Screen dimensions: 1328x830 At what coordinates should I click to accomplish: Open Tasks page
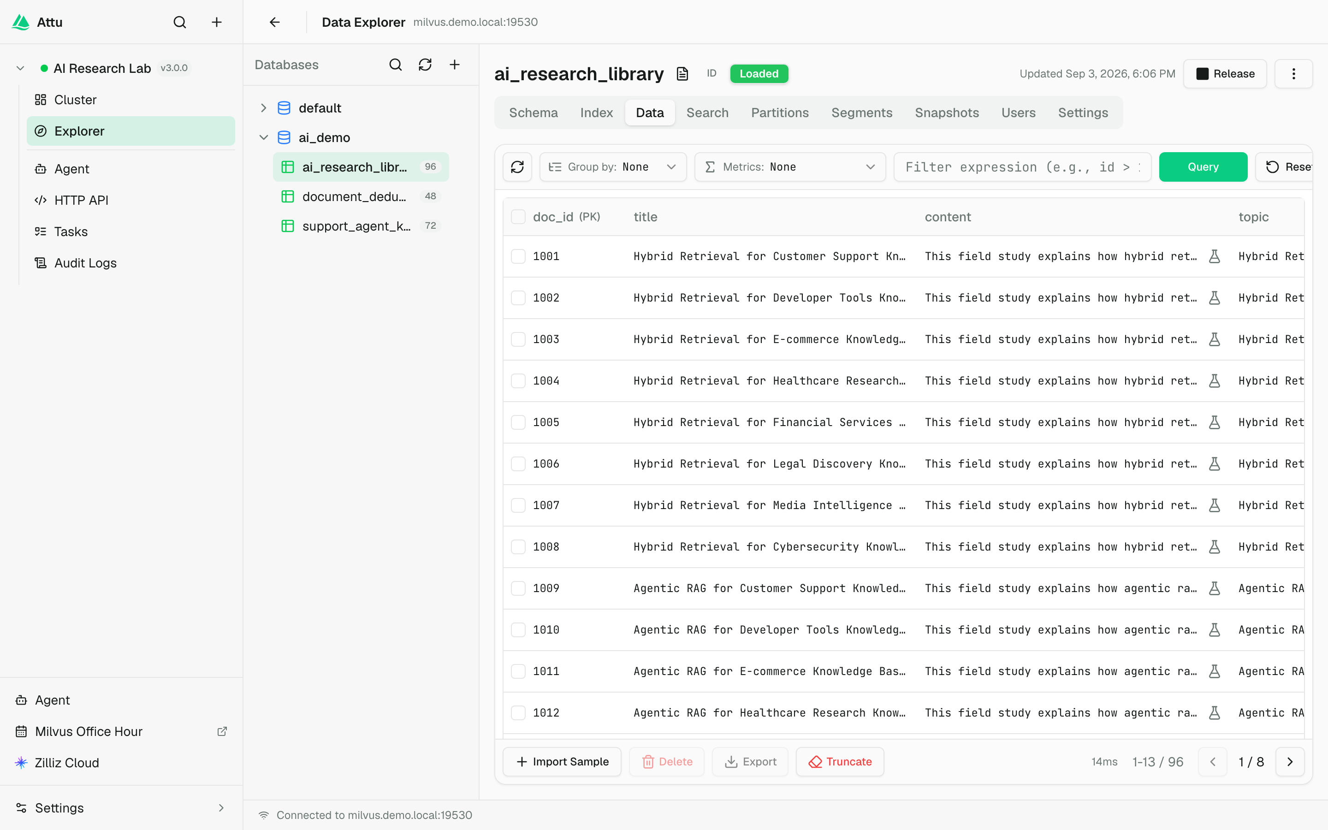pyautogui.click(x=130, y=231)
